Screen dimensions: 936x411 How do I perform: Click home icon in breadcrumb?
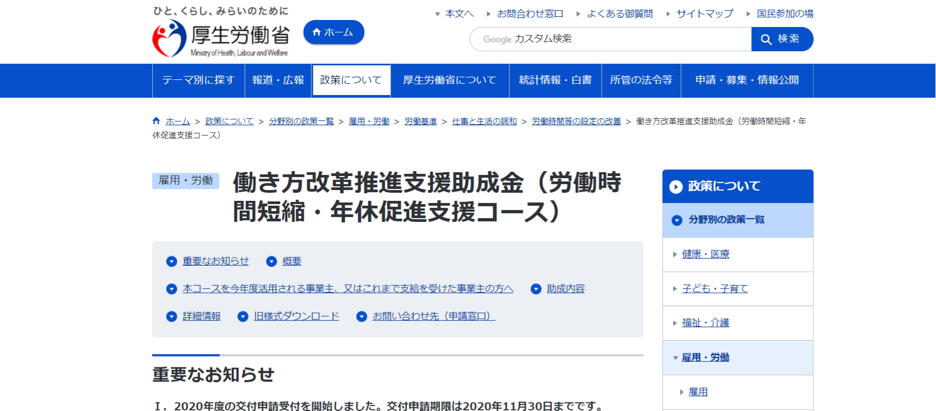(x=156, y=121)
